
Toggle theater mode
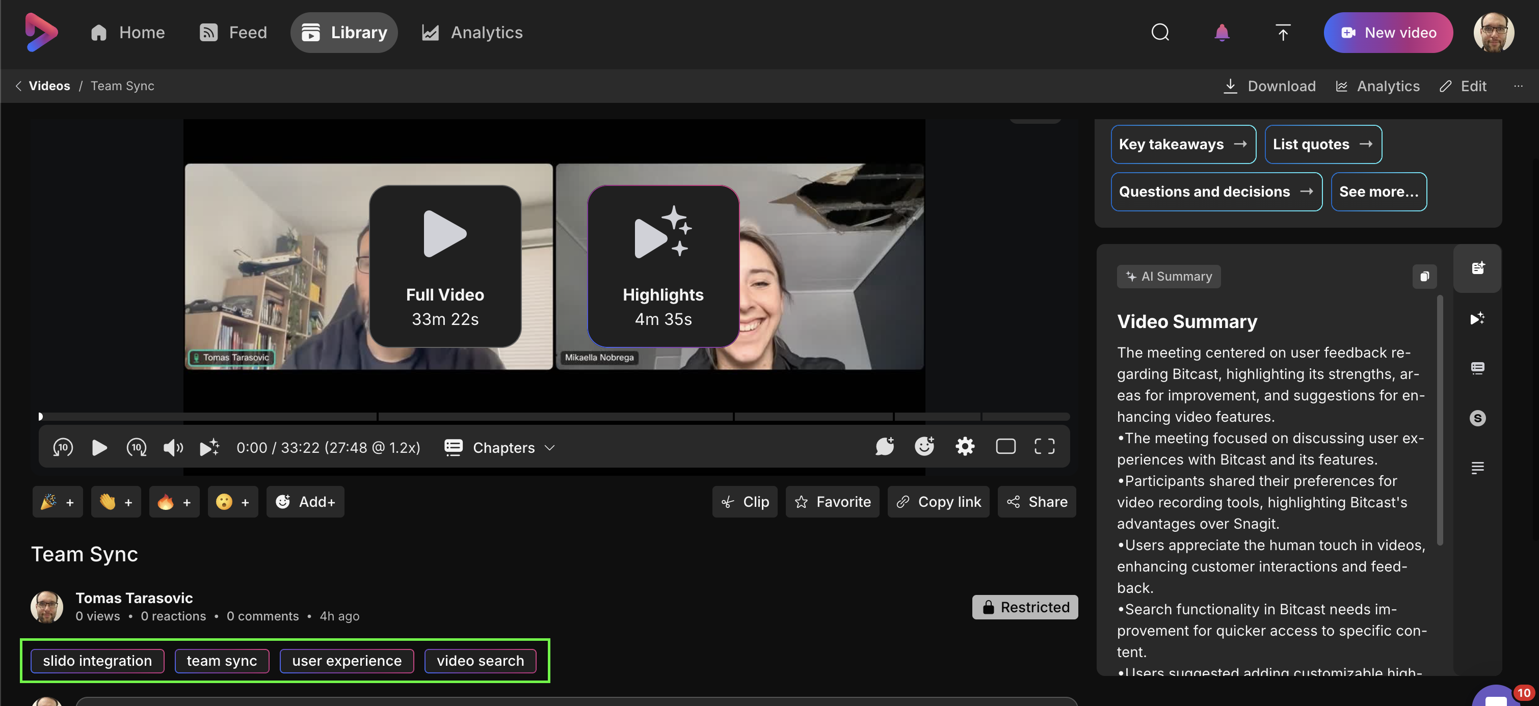[1005, 446]
